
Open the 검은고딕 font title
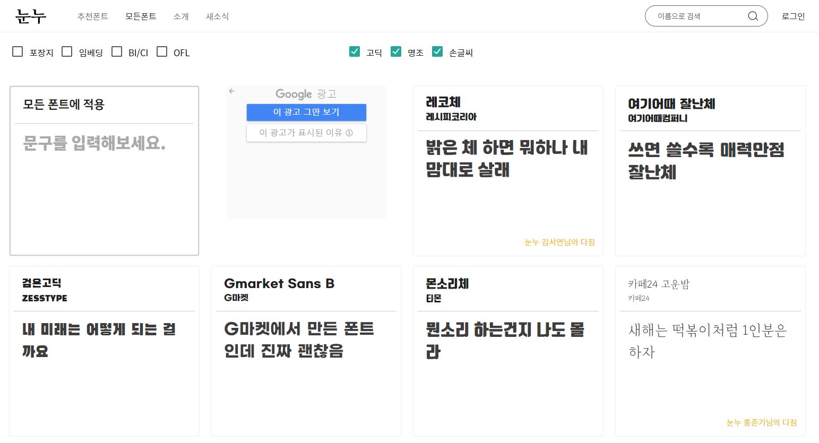click(x=42, y=283)
